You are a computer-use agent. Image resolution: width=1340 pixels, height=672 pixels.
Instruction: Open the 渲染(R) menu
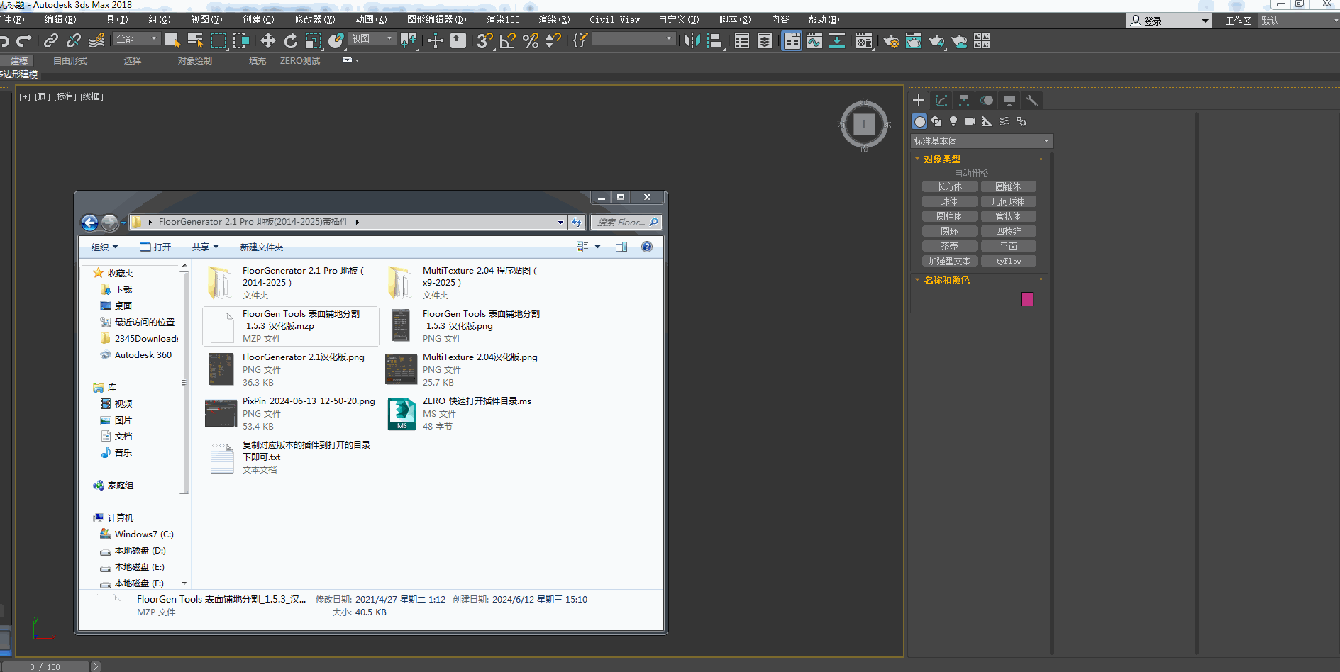tap(553, 20)
